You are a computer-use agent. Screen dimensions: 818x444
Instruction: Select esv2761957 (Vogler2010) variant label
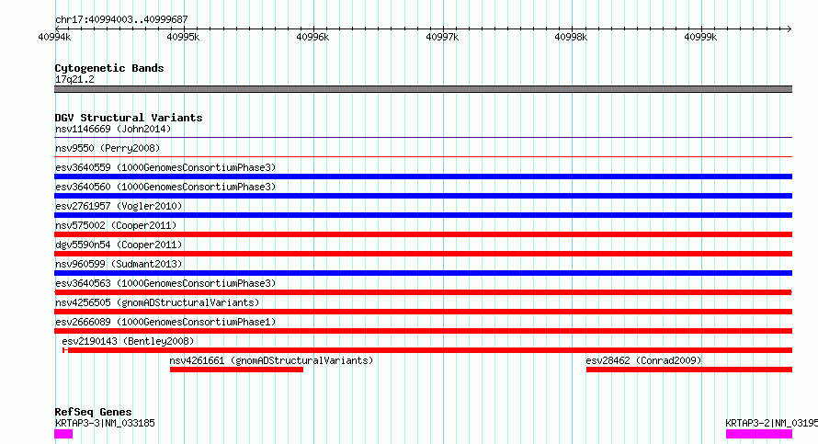point(119,206)
